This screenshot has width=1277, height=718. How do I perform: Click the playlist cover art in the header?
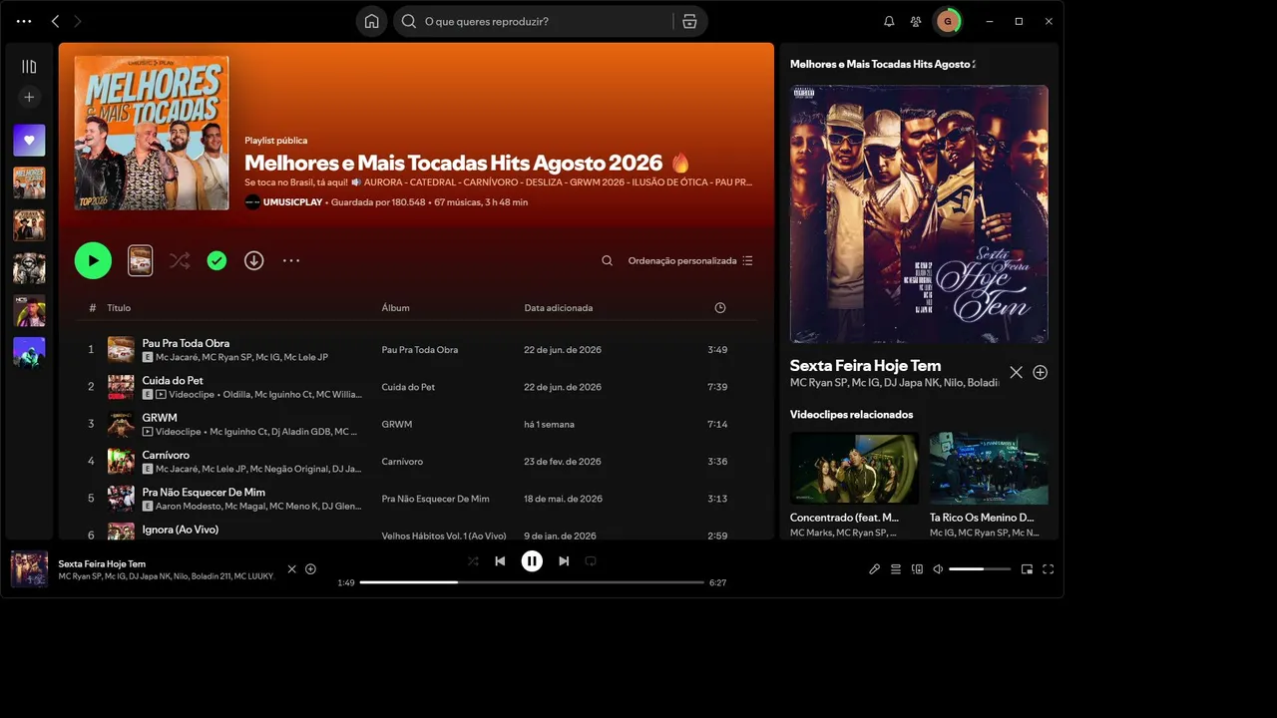point(152,133)
